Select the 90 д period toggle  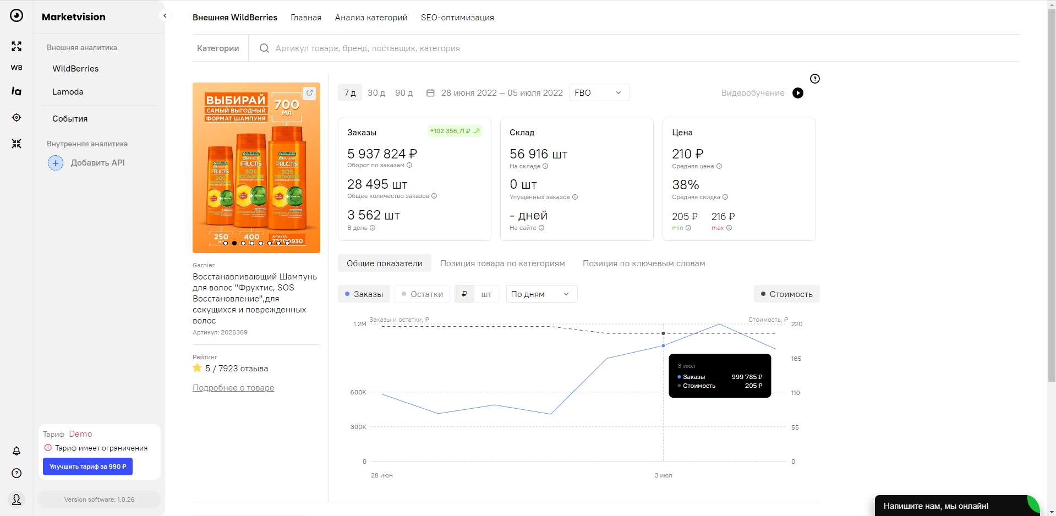point(404,93)
